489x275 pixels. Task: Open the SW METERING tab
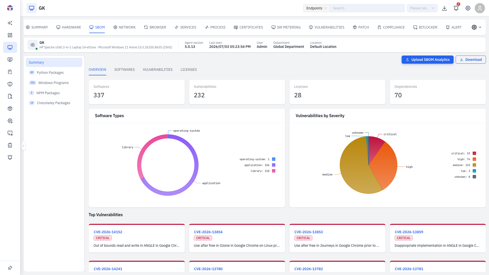(x=286, y=27)
